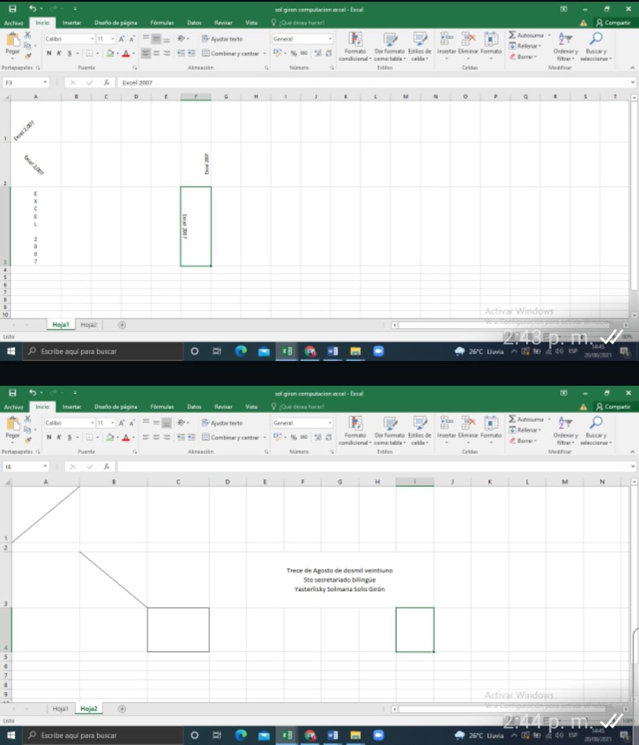Viewport: 639px width, 745px height.
Task: Toggle italic (K) in the upper Excel window
Action: [x=59, y=53]
